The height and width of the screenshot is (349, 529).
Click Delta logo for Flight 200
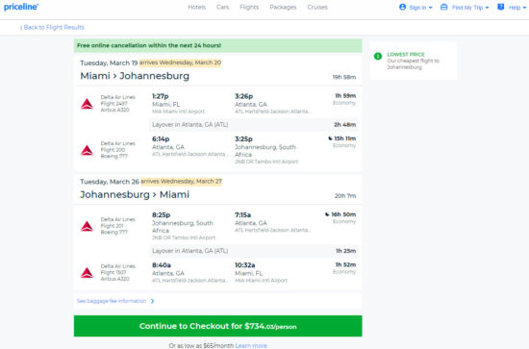(87, 150)
